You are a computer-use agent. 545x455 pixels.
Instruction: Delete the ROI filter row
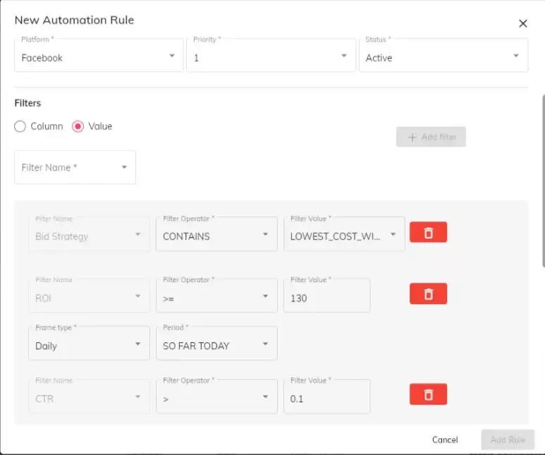pyautogui.click(x=428, y=293)
